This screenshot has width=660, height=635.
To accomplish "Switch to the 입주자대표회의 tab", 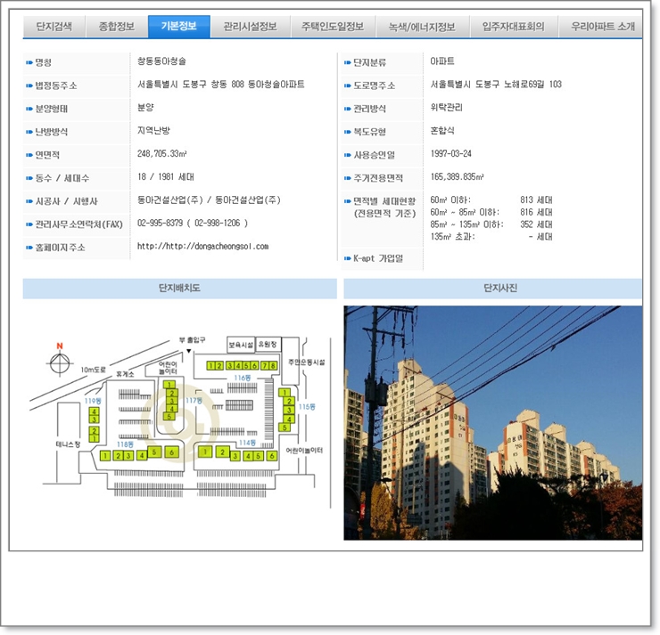I will pyautogui.click(x=514, y=27).
